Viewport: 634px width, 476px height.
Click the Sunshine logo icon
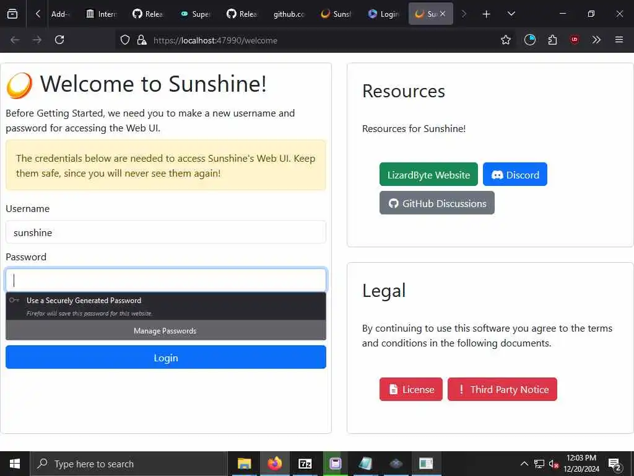point(19,86)
